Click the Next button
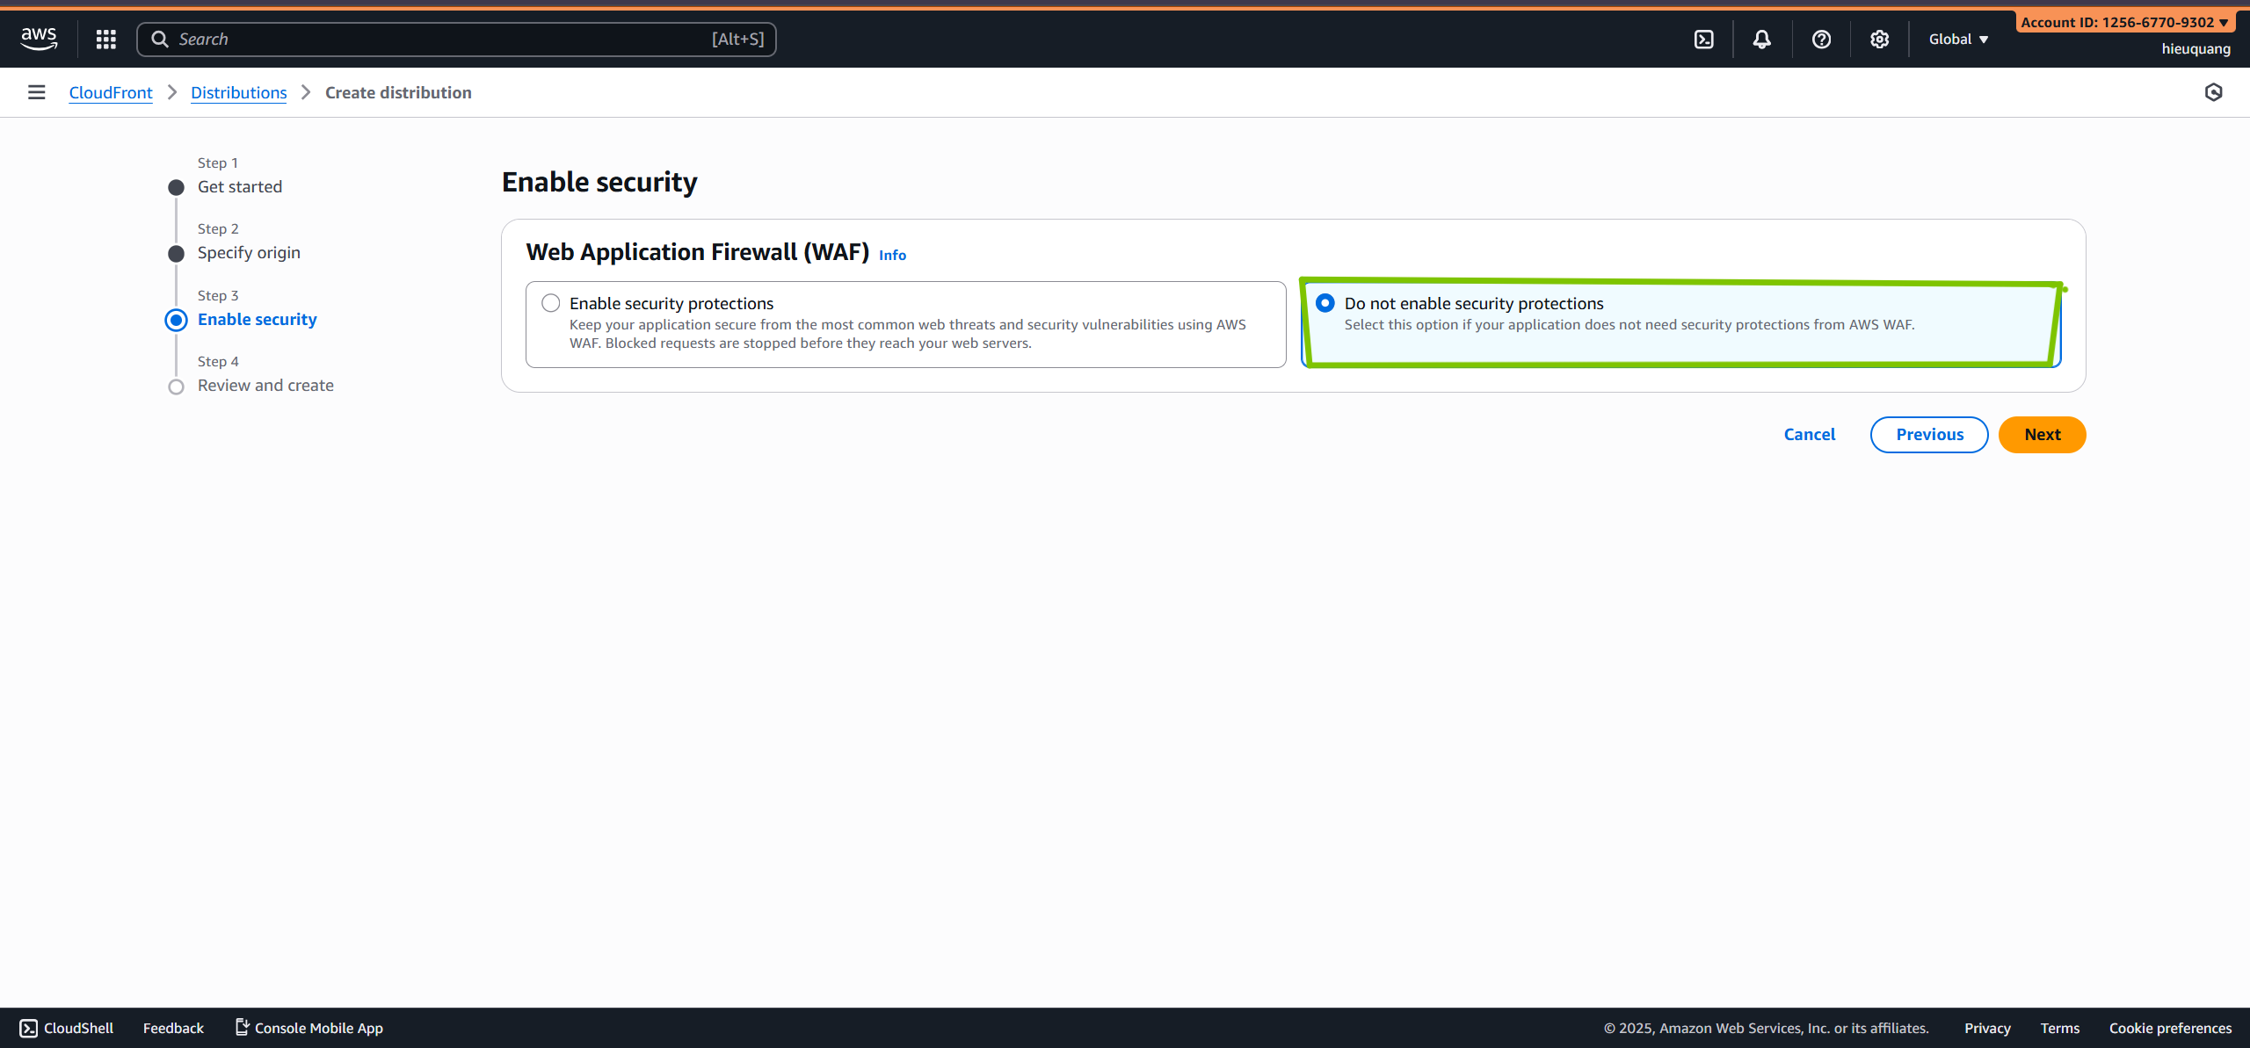 click(x=2042, y=435)
